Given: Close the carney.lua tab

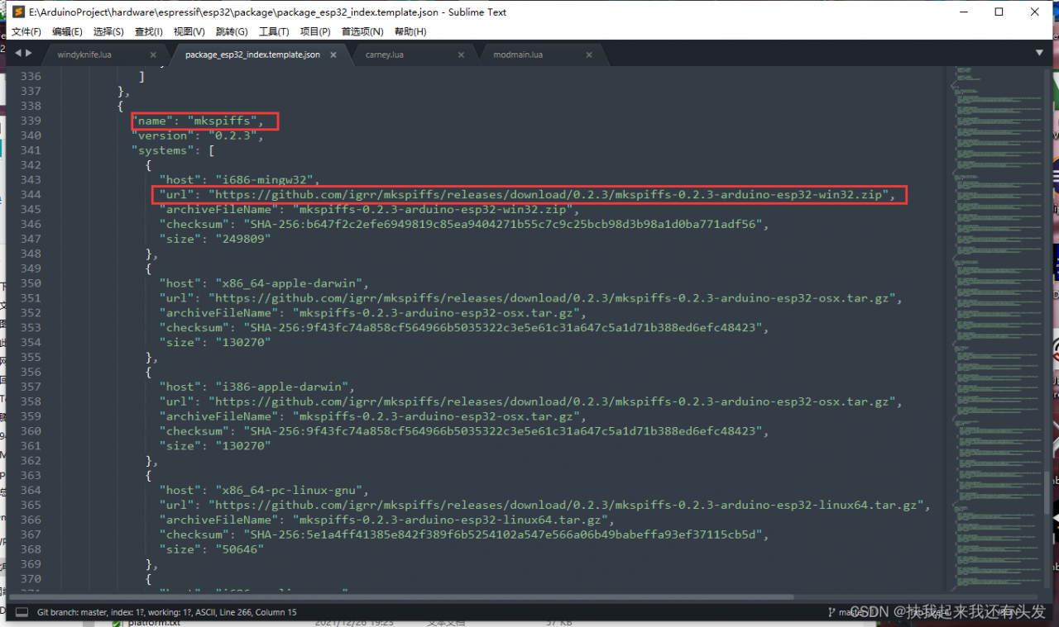Looking at the screenshot, I should 462,55.
